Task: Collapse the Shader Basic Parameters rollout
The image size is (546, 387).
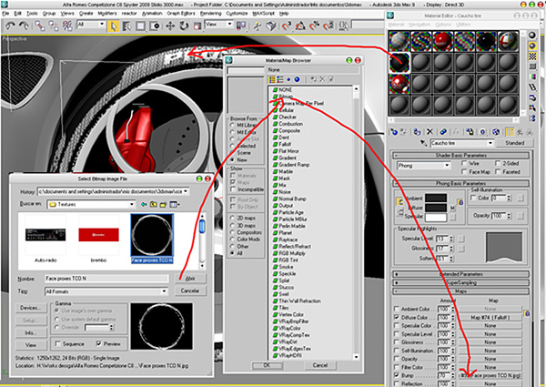Action: coord(461,155)
